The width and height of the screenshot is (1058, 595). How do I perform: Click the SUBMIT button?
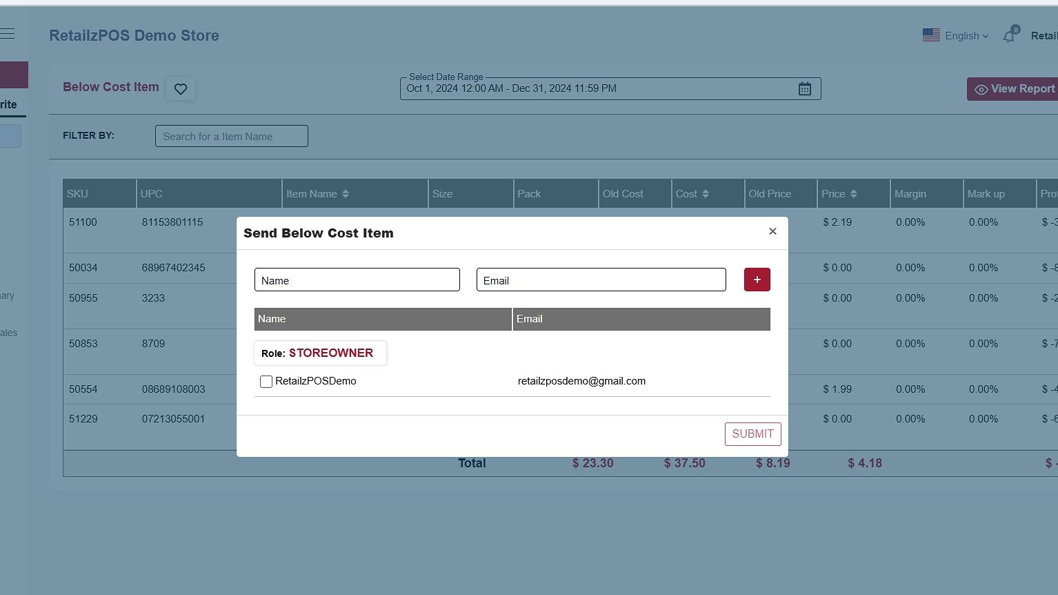pos(752,434)
